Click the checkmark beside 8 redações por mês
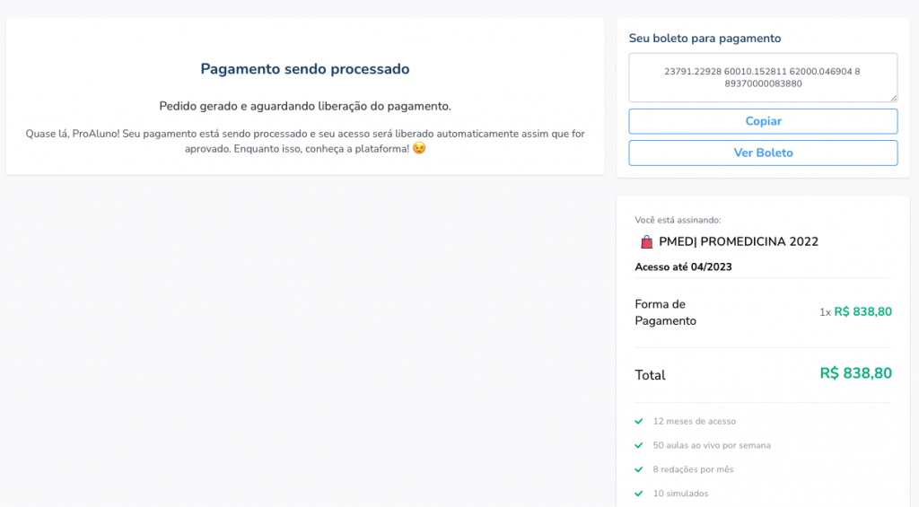 point(639,469)
